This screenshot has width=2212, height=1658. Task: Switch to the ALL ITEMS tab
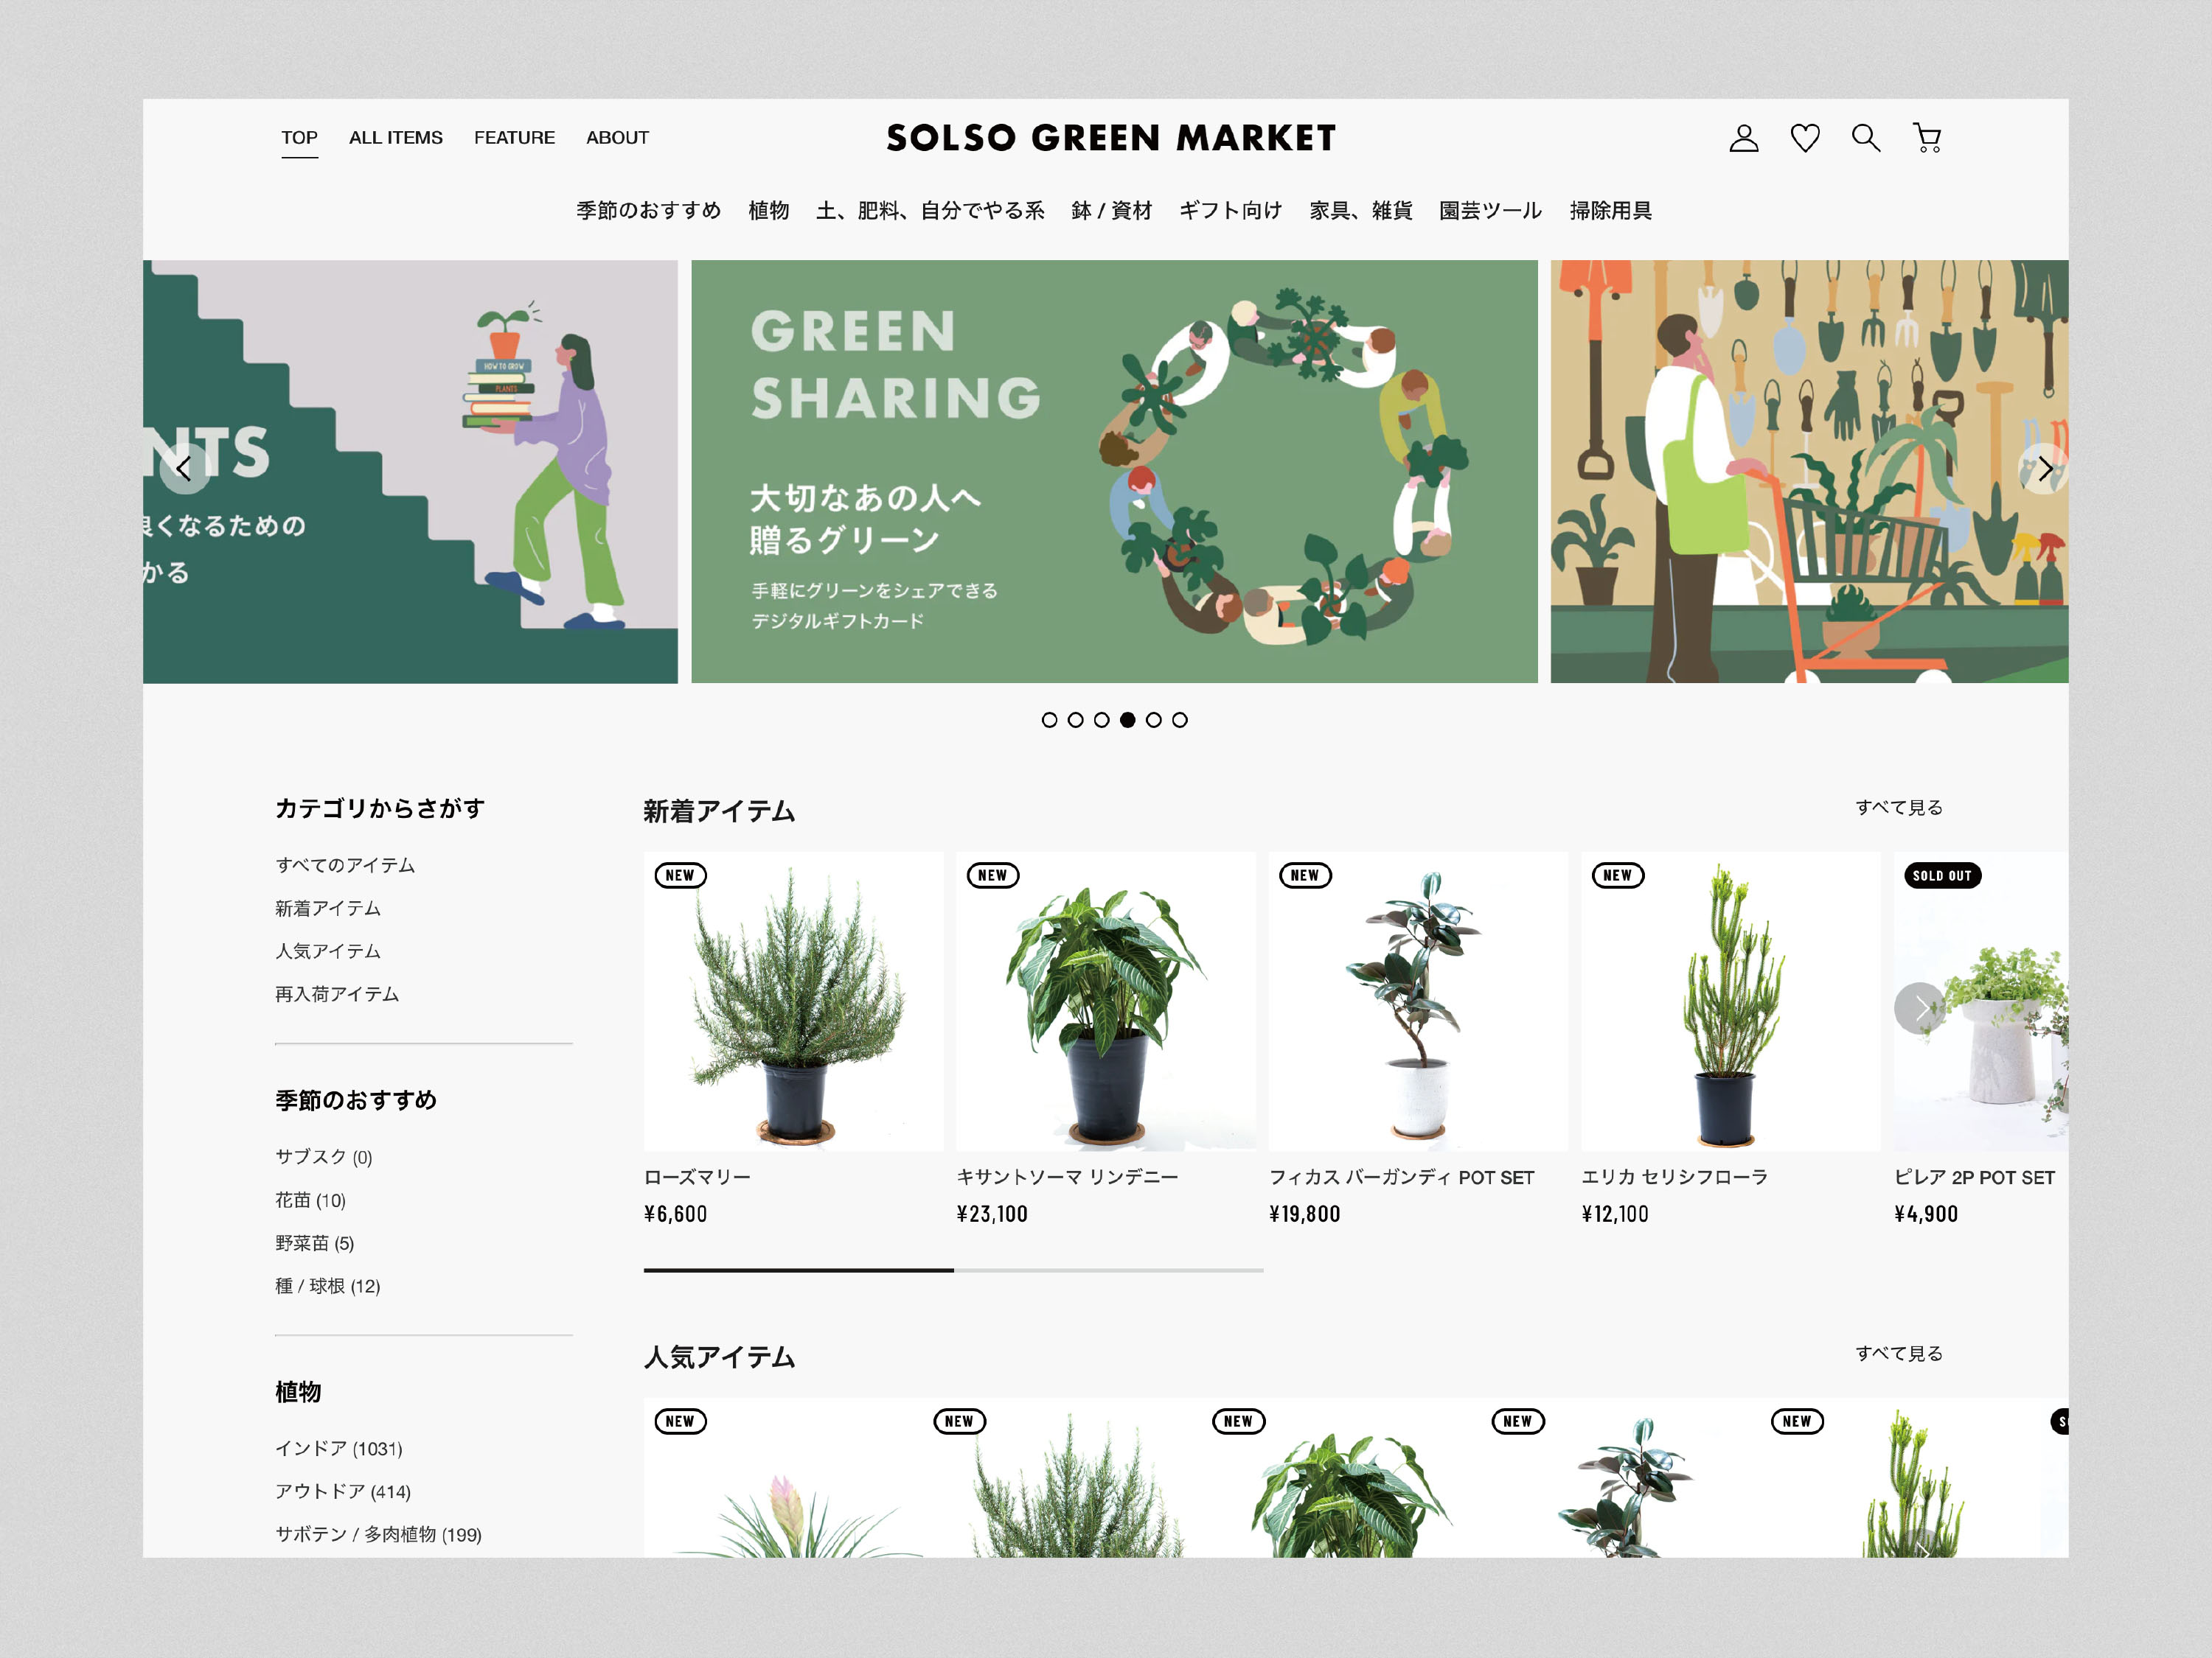pyautogui.click(x=396, y=138)
